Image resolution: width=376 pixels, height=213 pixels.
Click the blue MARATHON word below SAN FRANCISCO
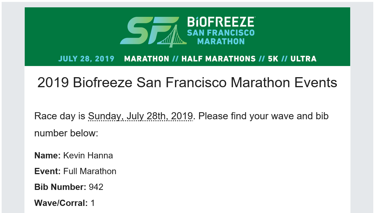pyautogui.click(x=221, y=42)
